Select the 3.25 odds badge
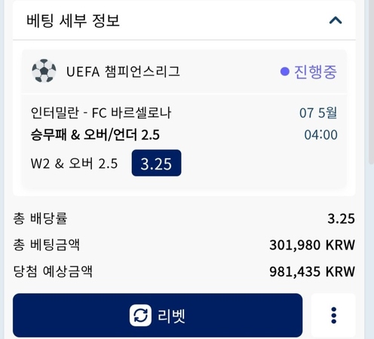 pyautogui.click(x=156, y=163)
